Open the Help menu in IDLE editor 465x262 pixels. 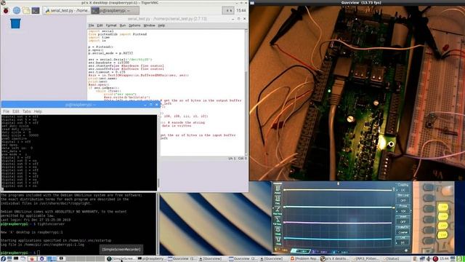point(161,25)
